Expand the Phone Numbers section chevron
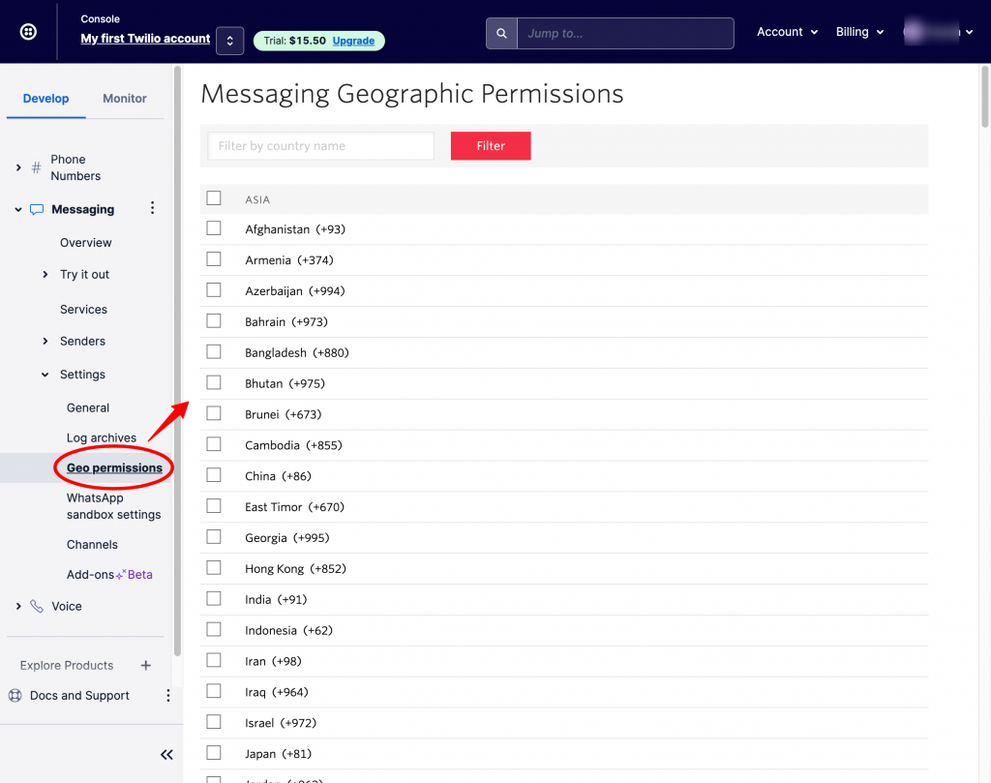Screen dimensions: 991x783 (18, 167)
